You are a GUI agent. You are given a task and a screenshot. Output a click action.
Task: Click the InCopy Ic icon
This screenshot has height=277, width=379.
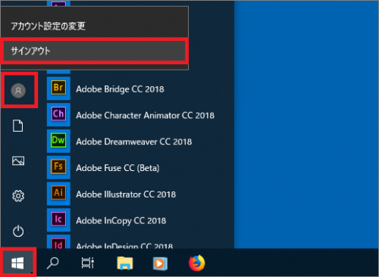pos(58,219)
